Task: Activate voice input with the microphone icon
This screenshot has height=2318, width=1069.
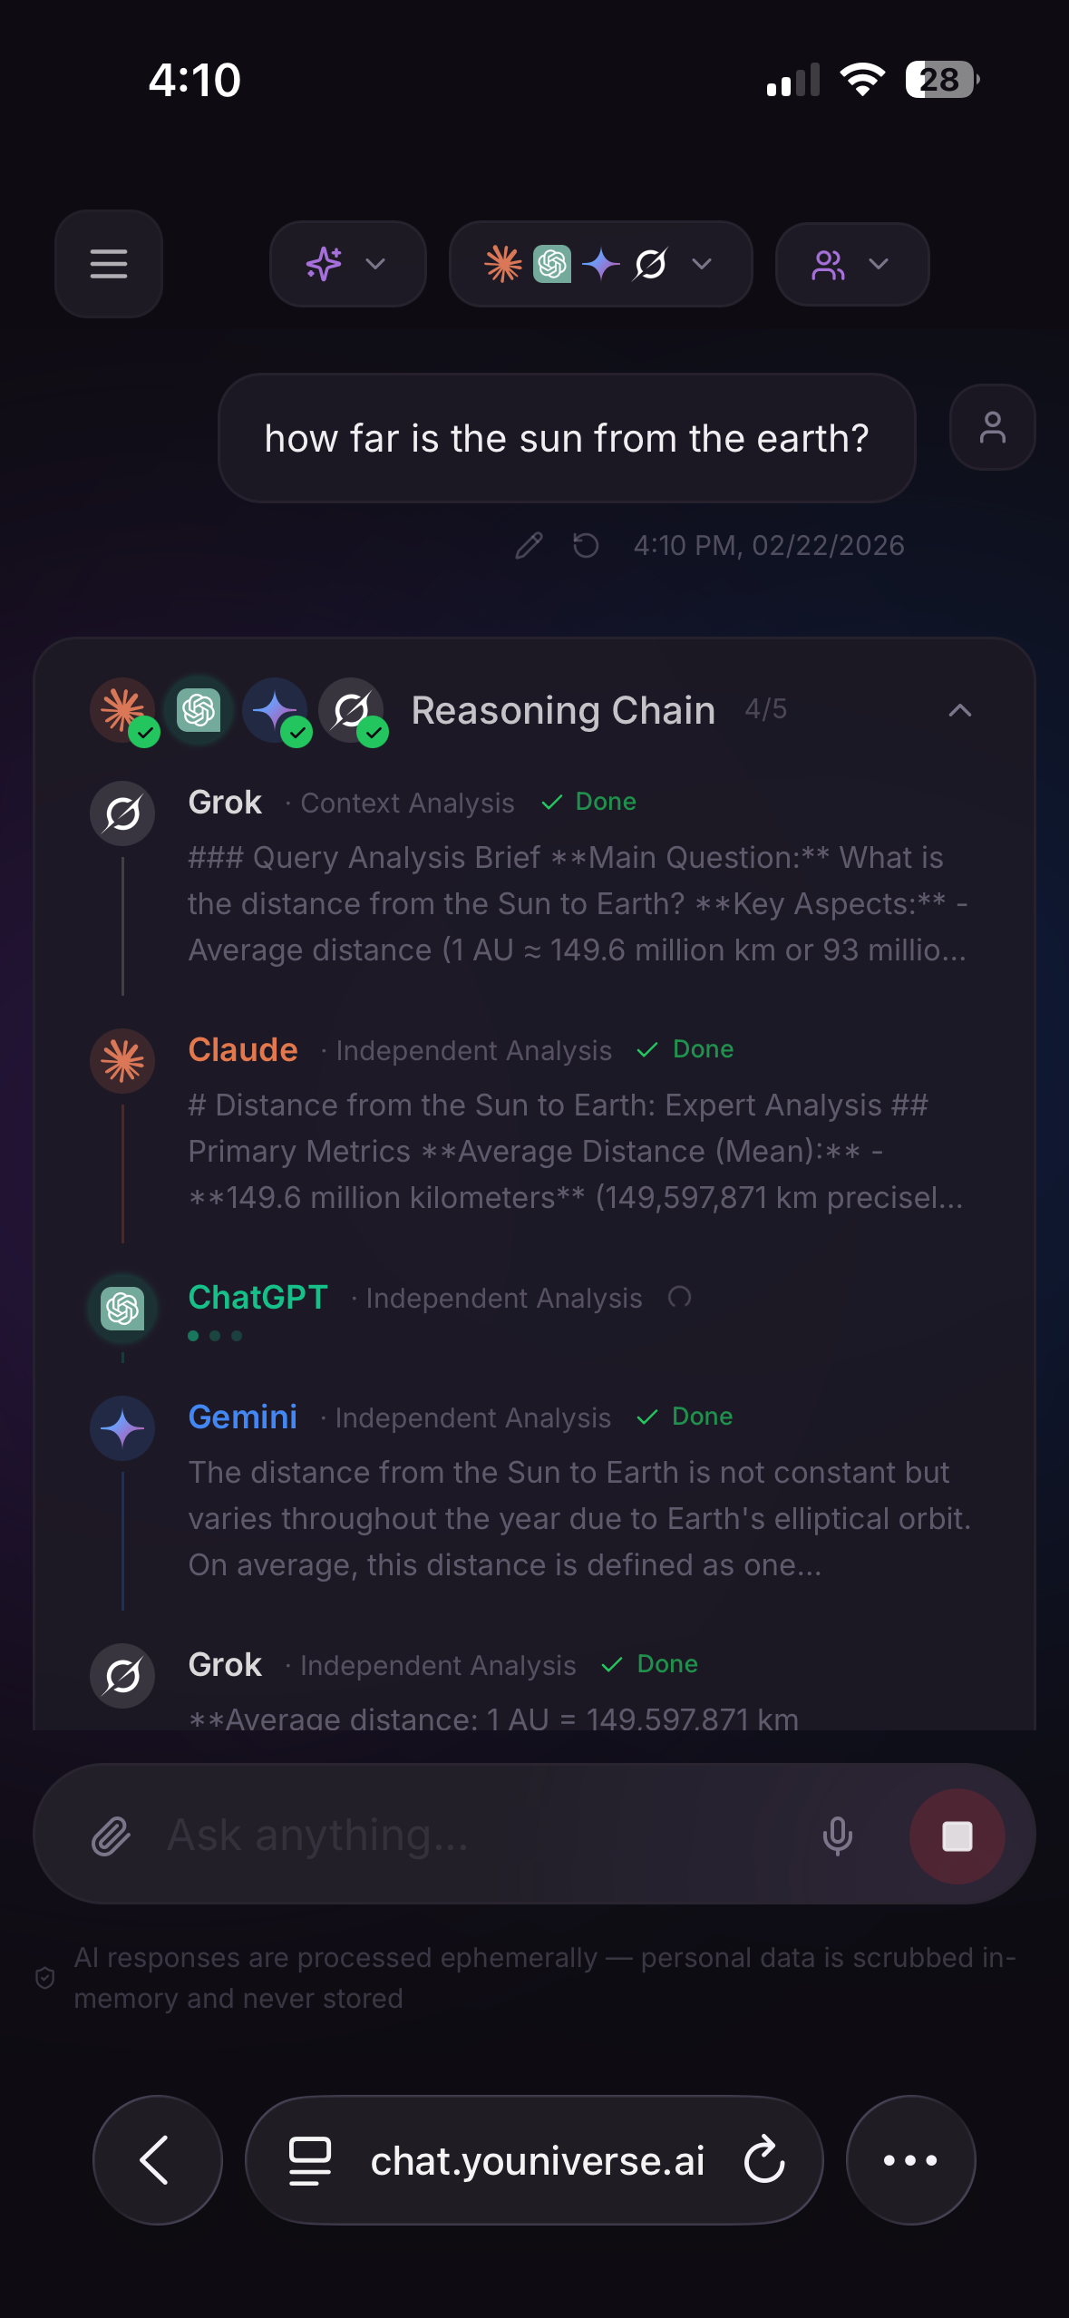Action: 837,1834
